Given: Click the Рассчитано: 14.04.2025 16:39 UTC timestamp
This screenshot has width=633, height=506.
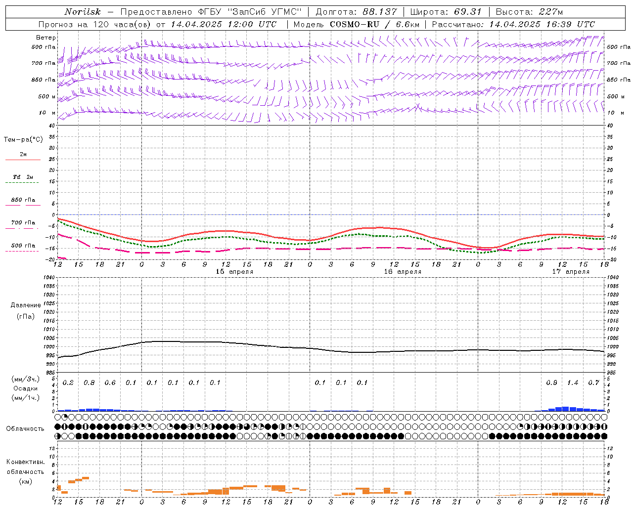Looking at the screenshot, I should pyautogui.click(x=513, y=24).
